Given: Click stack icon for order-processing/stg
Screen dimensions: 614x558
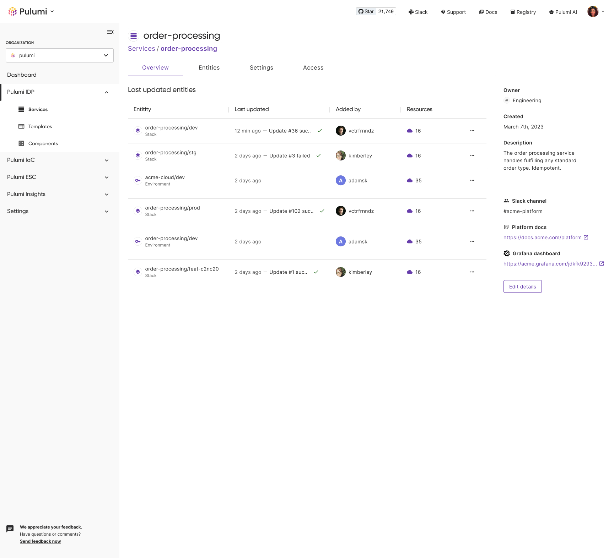Looking at the screenshot, I should [138, 155].
